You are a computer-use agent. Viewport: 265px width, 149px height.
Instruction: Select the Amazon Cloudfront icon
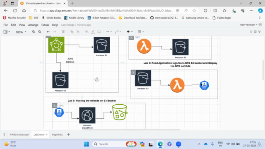(x=87, y=115)
